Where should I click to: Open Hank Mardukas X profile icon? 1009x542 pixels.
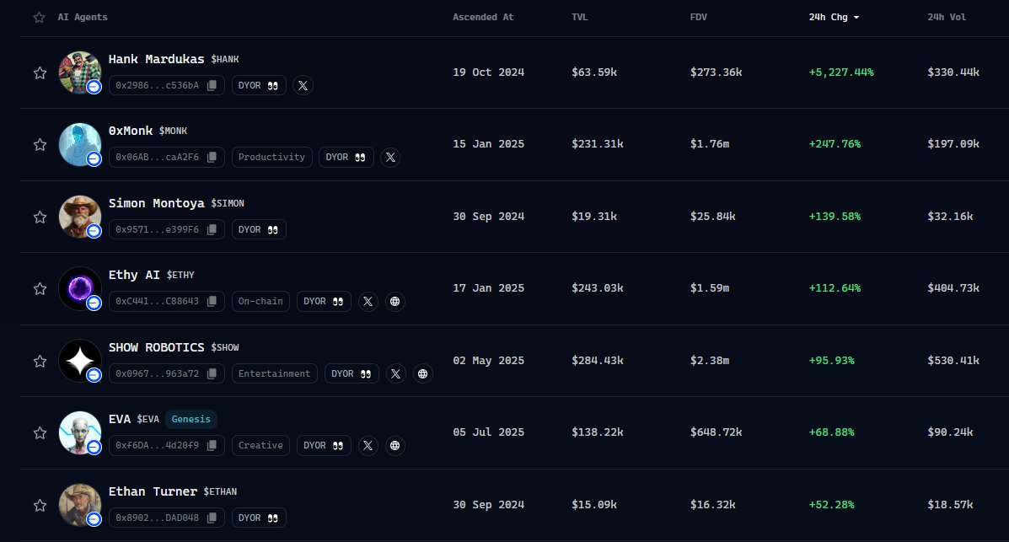(303, 85)
